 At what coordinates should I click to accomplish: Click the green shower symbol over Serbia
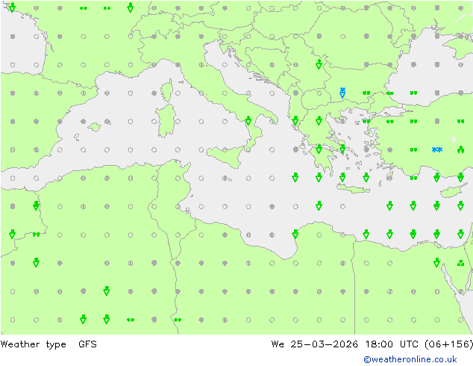click(x=319, y=64)
